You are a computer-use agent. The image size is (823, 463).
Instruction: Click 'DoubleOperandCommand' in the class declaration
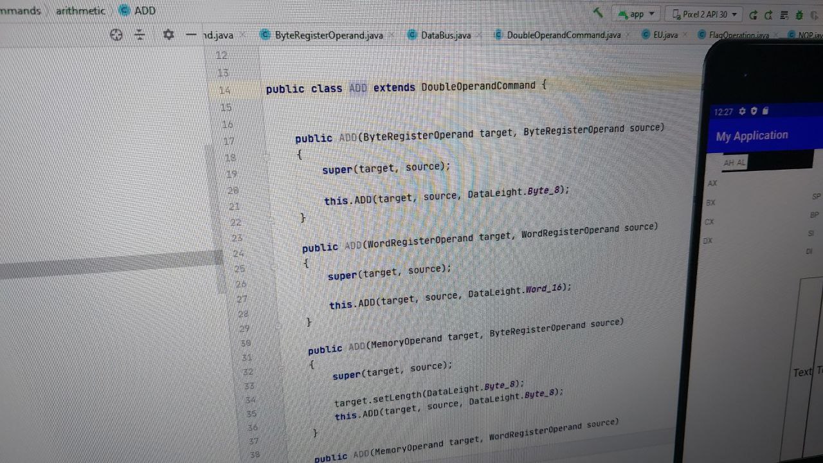click(478, 86)
